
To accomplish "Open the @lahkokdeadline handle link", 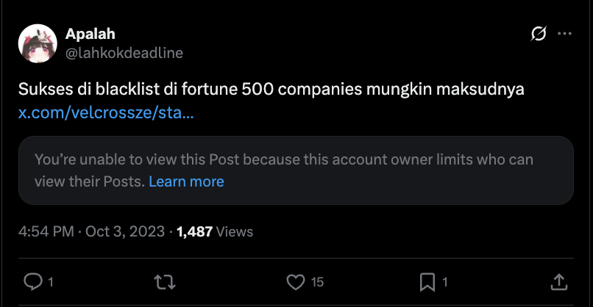I will pos(124,53).
